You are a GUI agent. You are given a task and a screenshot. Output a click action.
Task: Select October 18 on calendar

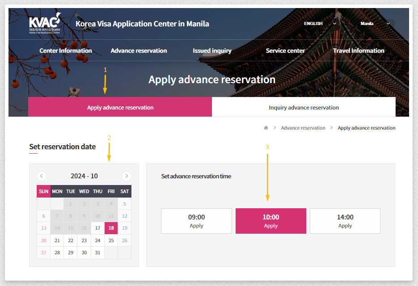pyautogui.click(x=111, y=228)
